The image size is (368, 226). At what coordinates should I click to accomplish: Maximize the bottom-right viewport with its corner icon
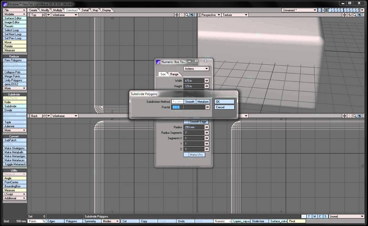(360, 116)
